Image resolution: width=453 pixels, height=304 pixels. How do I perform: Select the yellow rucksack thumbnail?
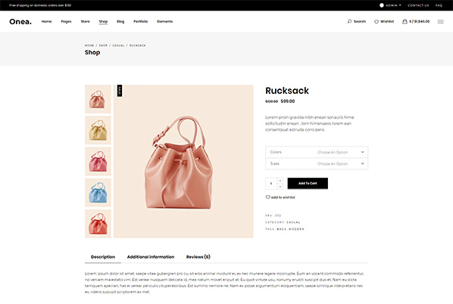click(x=98, y=130)
